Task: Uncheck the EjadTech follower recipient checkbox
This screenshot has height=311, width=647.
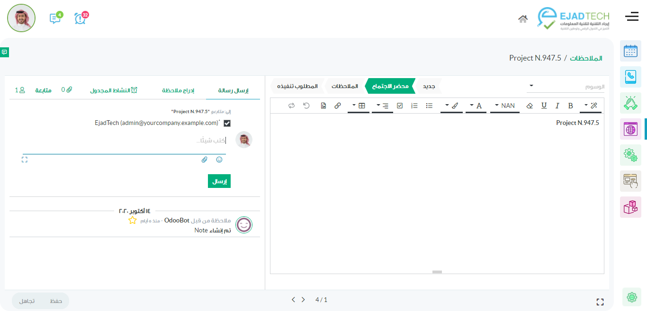Action: [x=227, y=123]
